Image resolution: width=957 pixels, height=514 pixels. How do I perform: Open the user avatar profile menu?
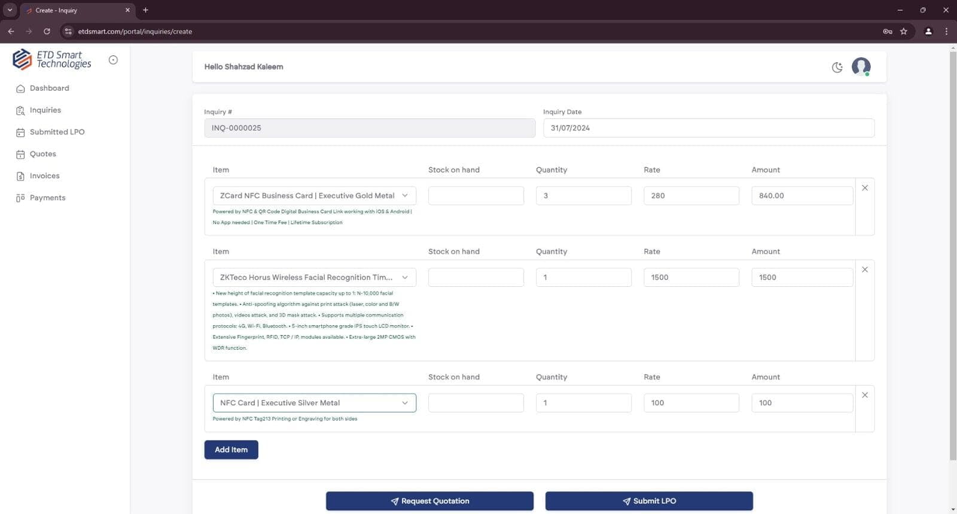[861, 67]
